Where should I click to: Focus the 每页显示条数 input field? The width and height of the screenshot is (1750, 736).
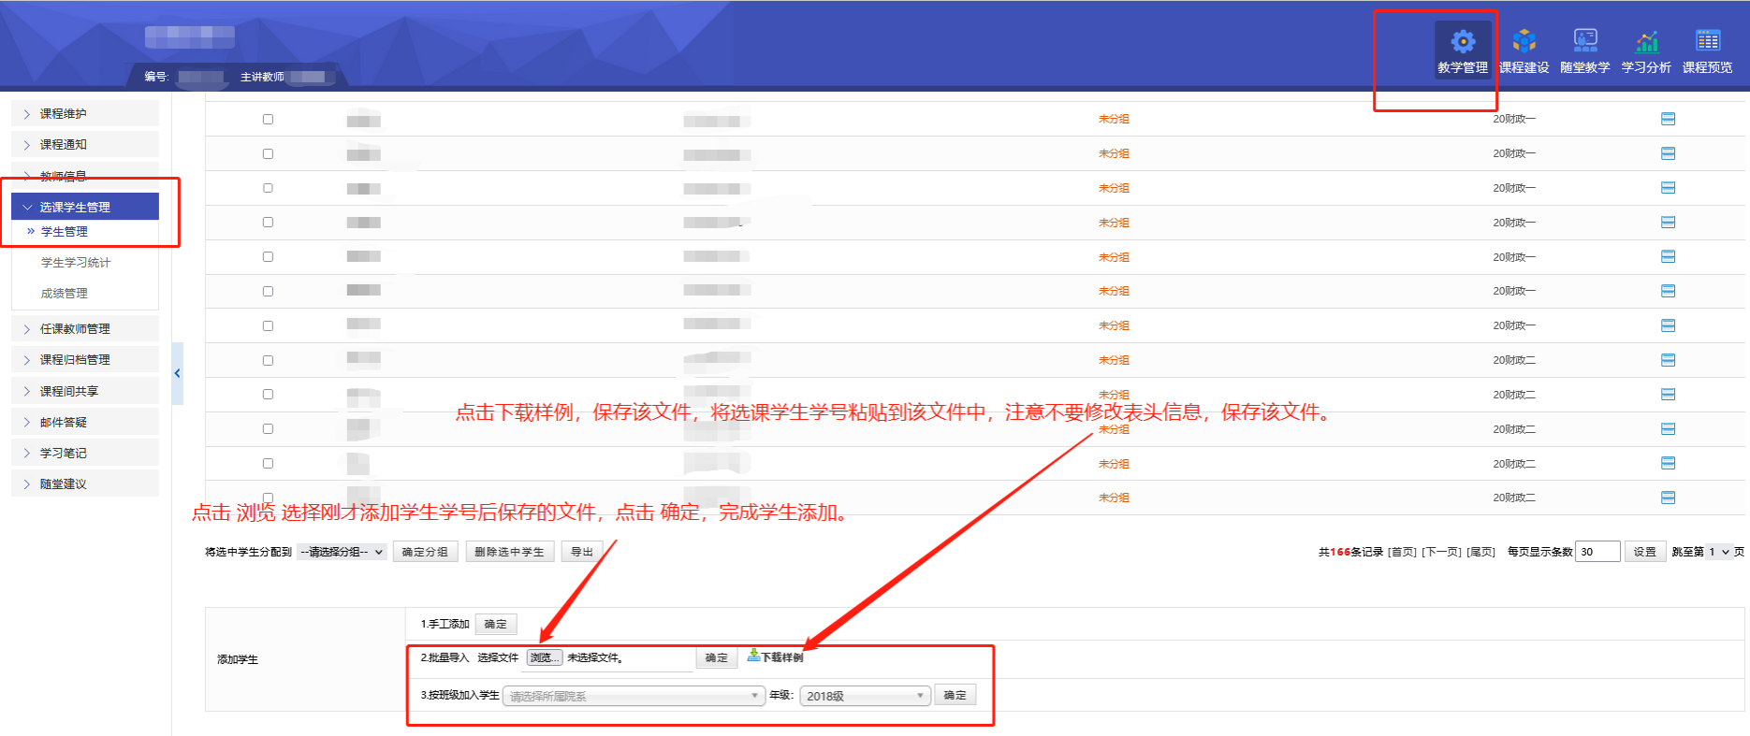pos(1597,552)
